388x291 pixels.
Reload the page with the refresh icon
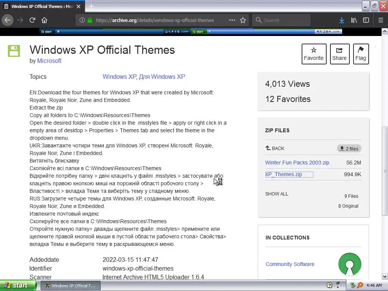tap(32, 20)
